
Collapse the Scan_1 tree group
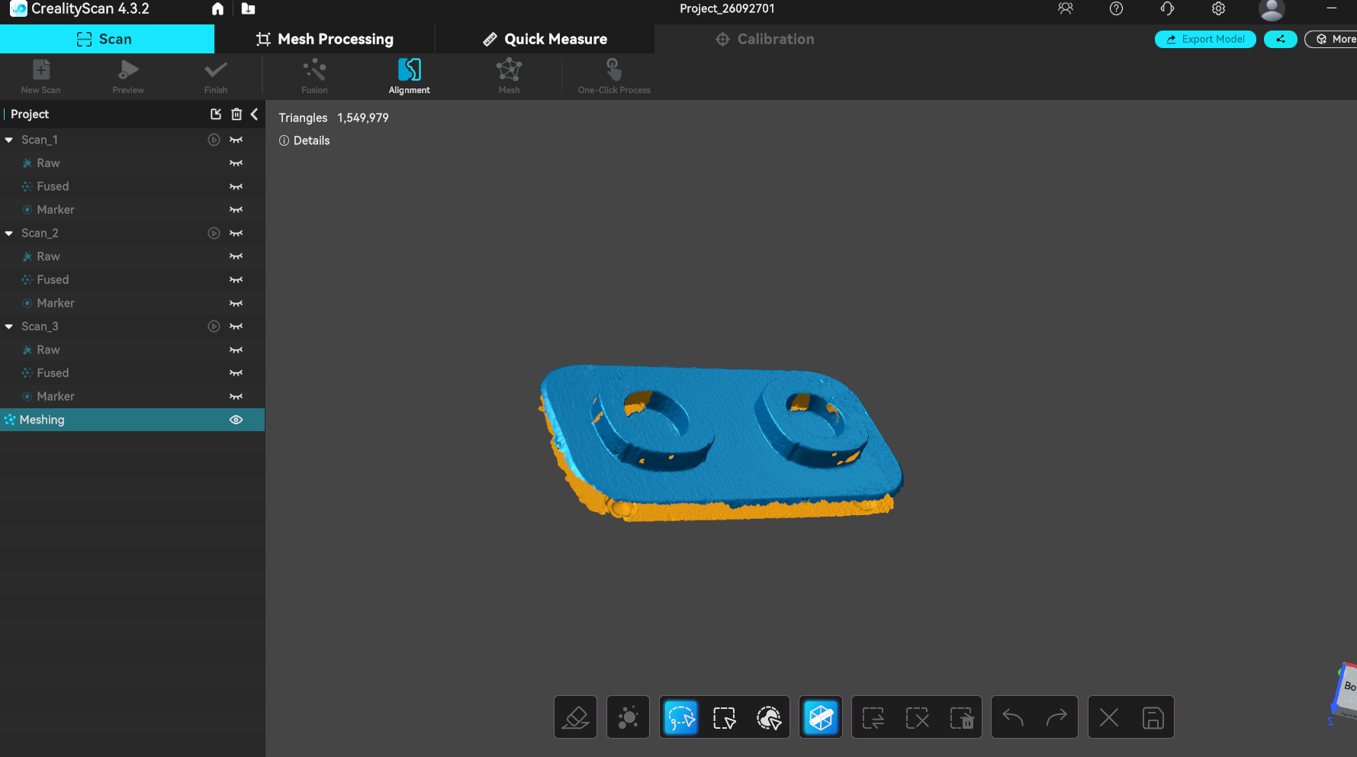(x=9, y=140)
